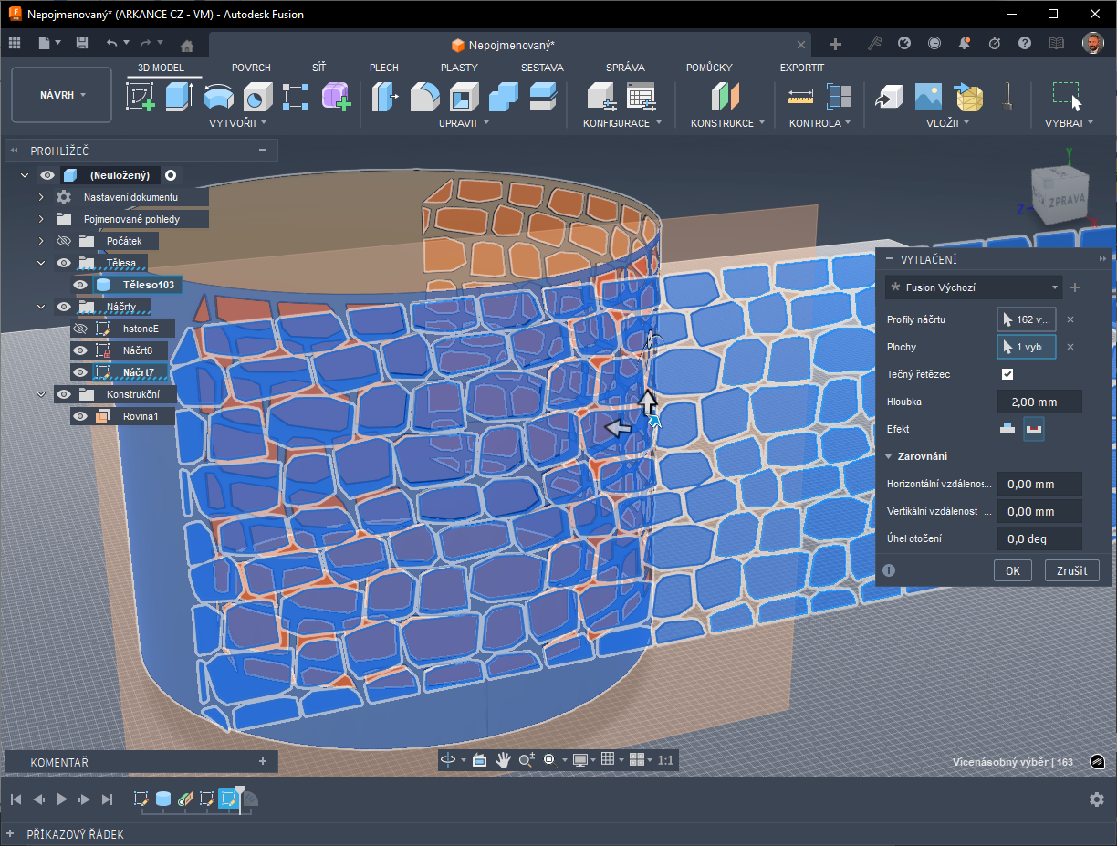The height and width of the screenshot is (846, 1117).
Task: Show the hidden hstoneE sketch
Action: [x=80, y=329]
